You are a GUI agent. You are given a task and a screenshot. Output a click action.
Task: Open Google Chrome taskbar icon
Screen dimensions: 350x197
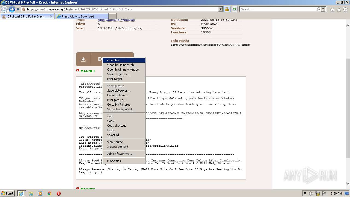point(49,193)
